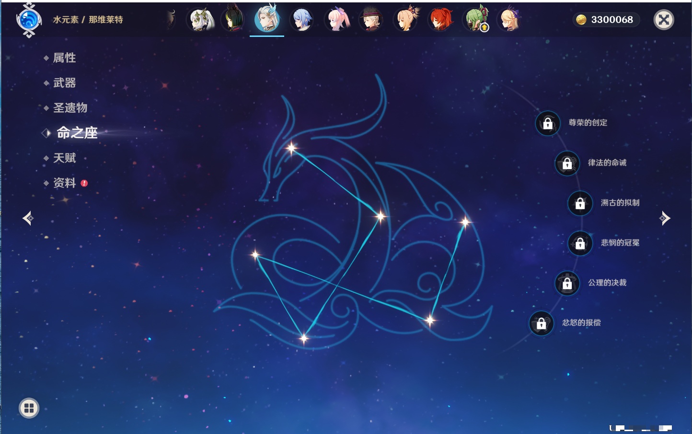Select the red-haired character portrait
692x434 pixels.
(x=440, y=20)
